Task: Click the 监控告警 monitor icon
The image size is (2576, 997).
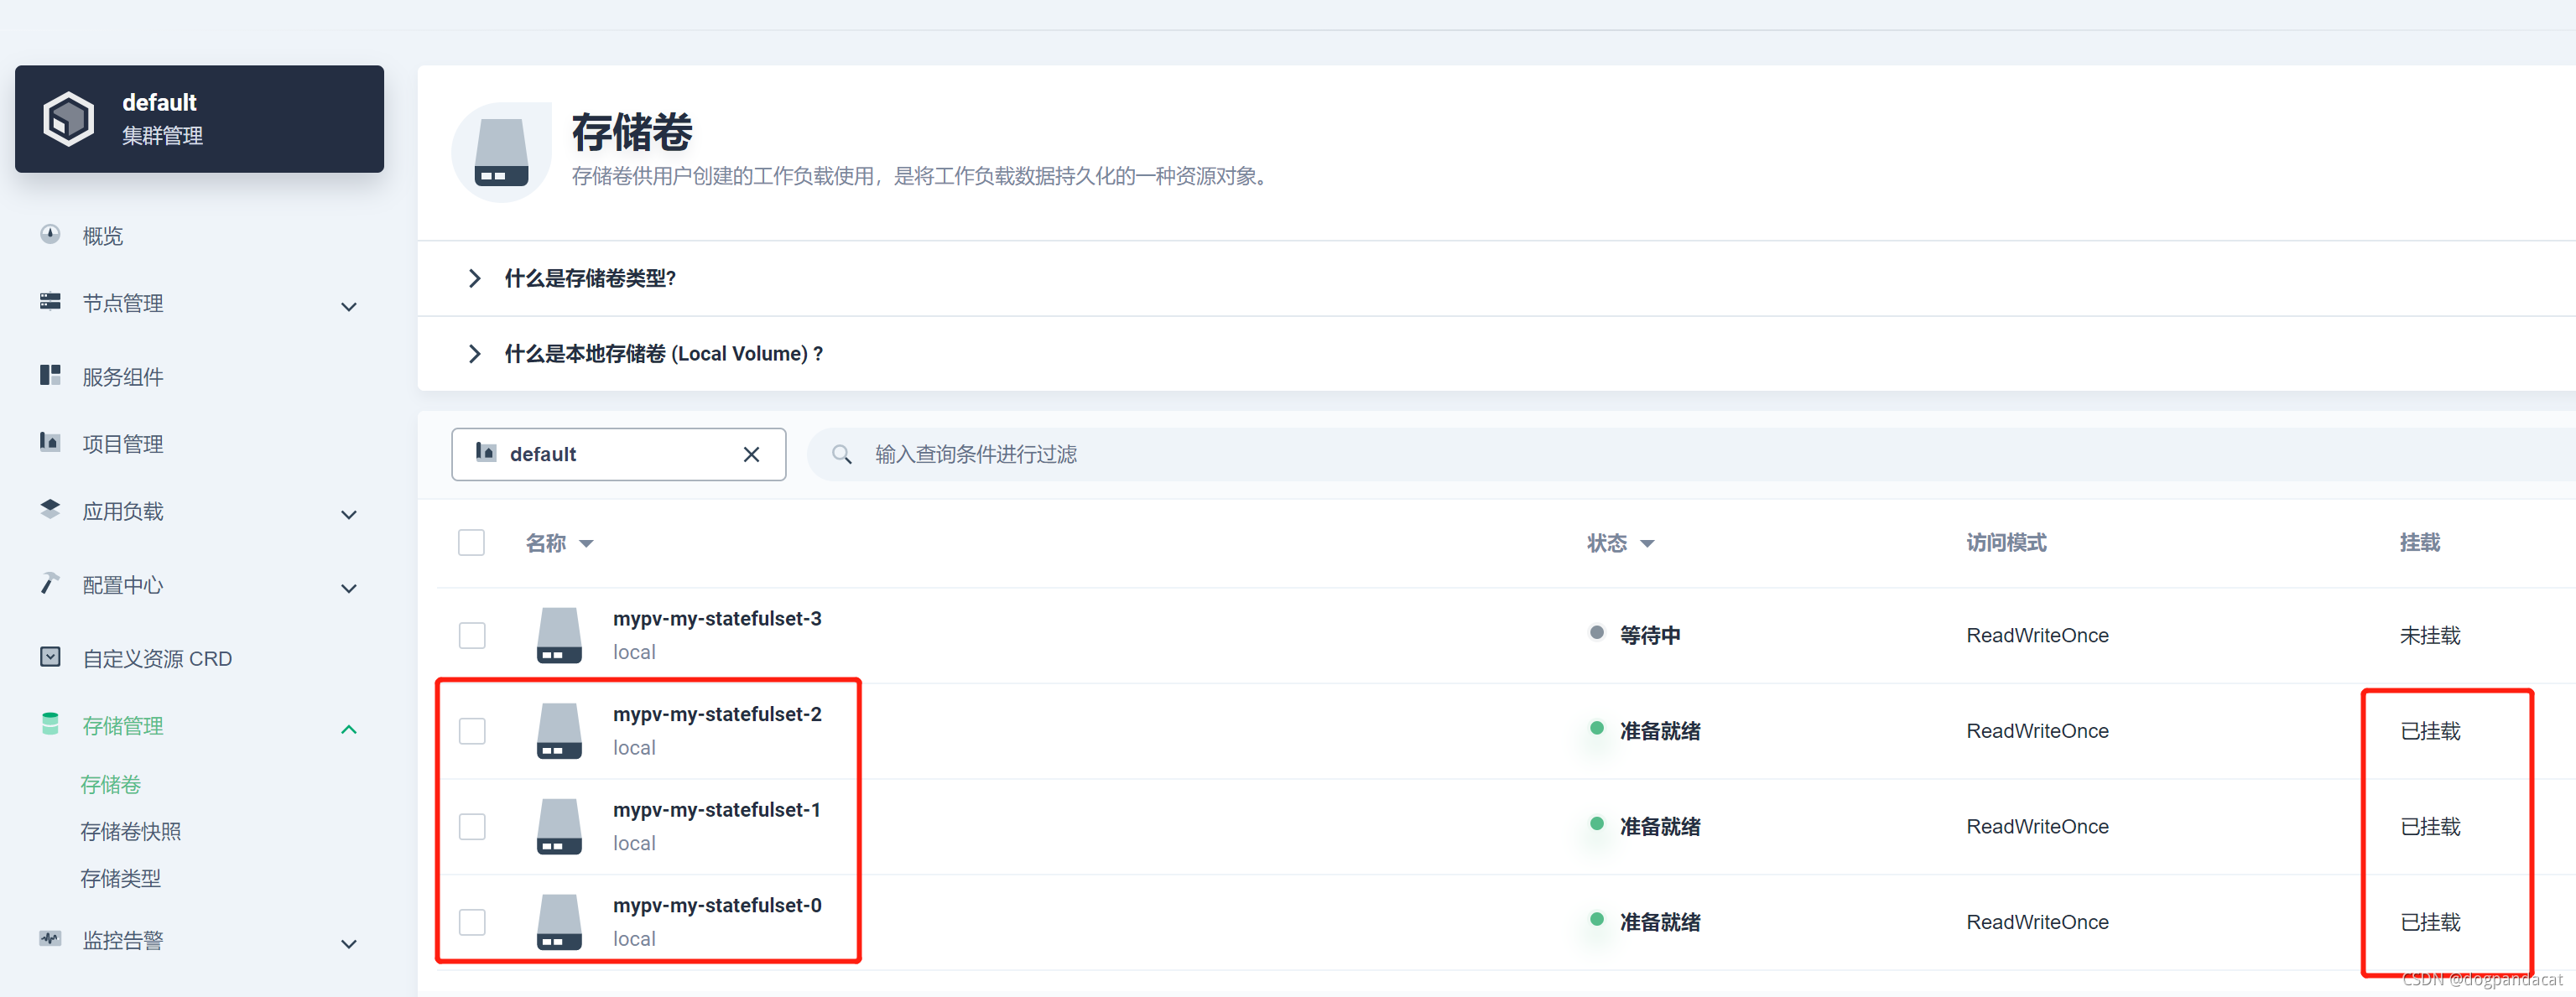Action: 50,939
